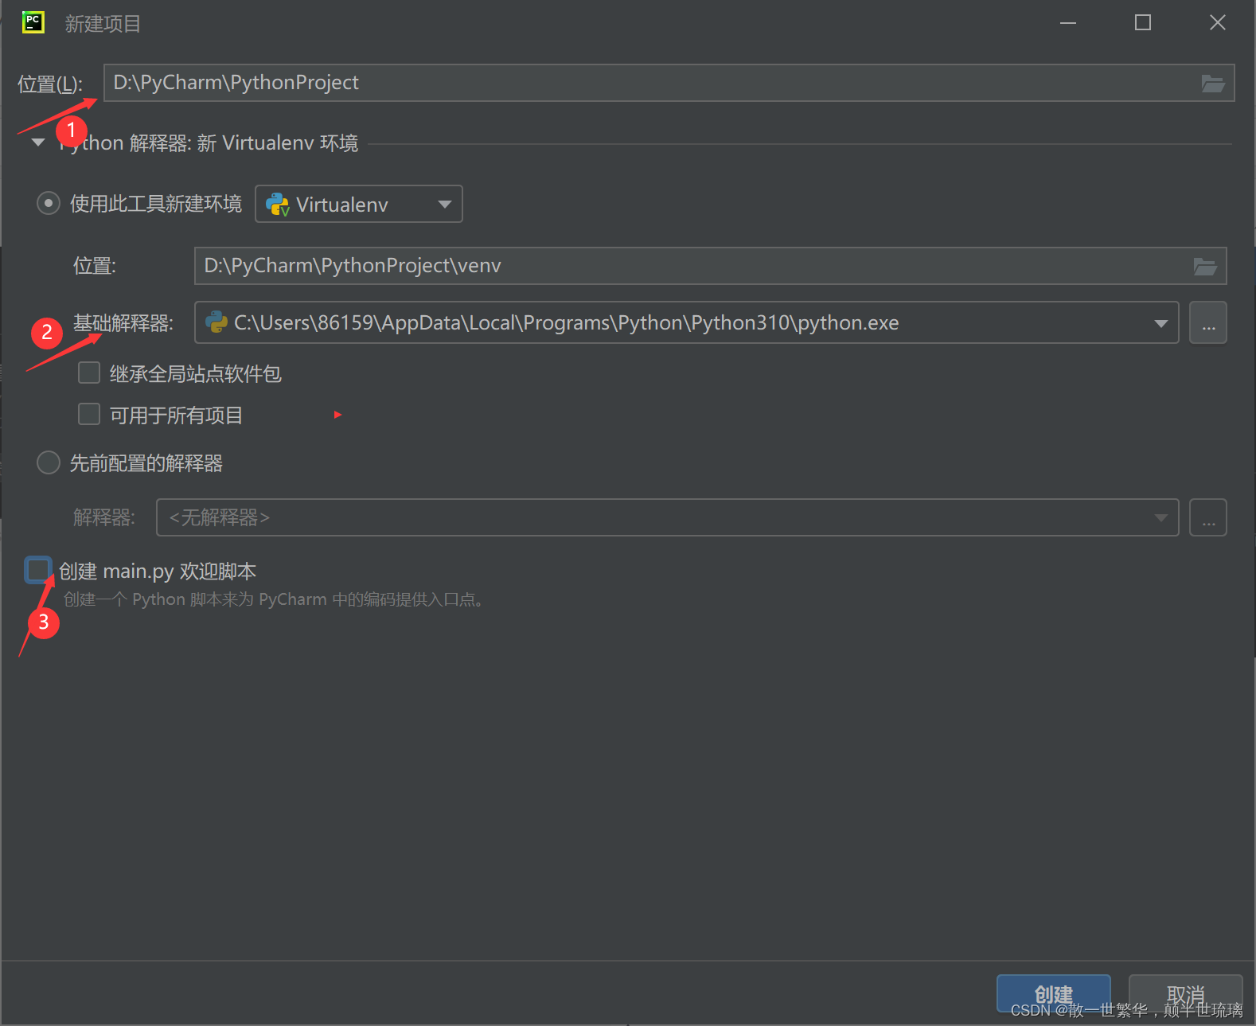Maximize the 新建项目 window
Screen dimensions: 1256x1026
click(1143, 23)
